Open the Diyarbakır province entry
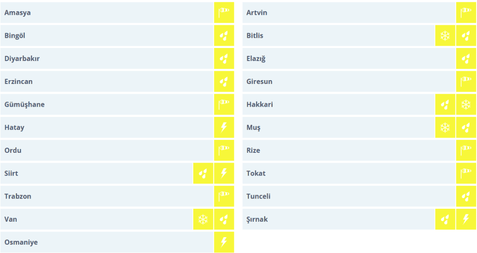 coord(22,59)
